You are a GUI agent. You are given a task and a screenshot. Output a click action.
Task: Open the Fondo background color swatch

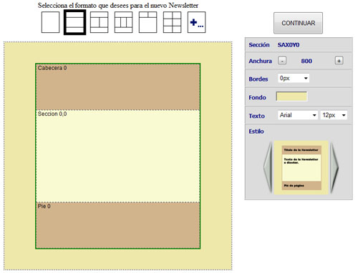(291, 96)
